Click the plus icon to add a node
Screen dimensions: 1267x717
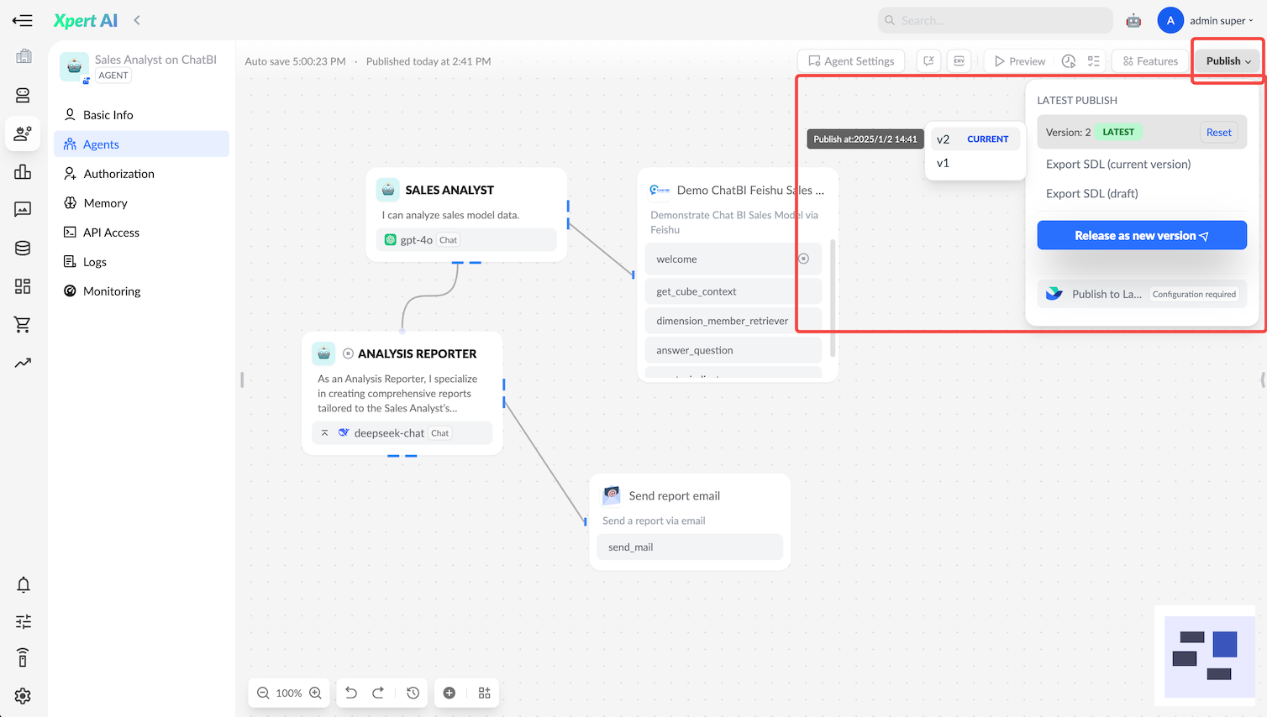click(x=449, y=693)
